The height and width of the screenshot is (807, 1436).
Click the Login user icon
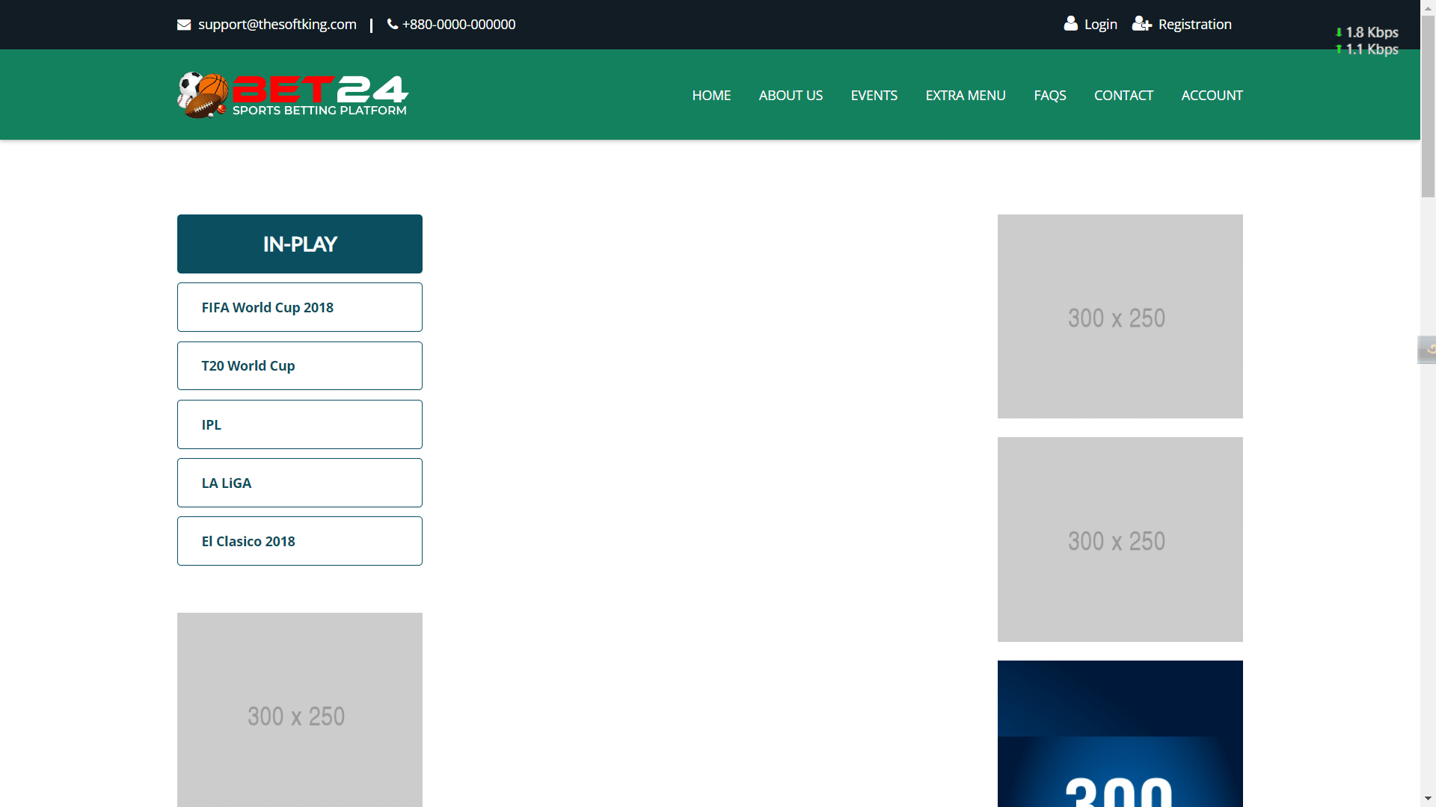[x=1071, y=24]
